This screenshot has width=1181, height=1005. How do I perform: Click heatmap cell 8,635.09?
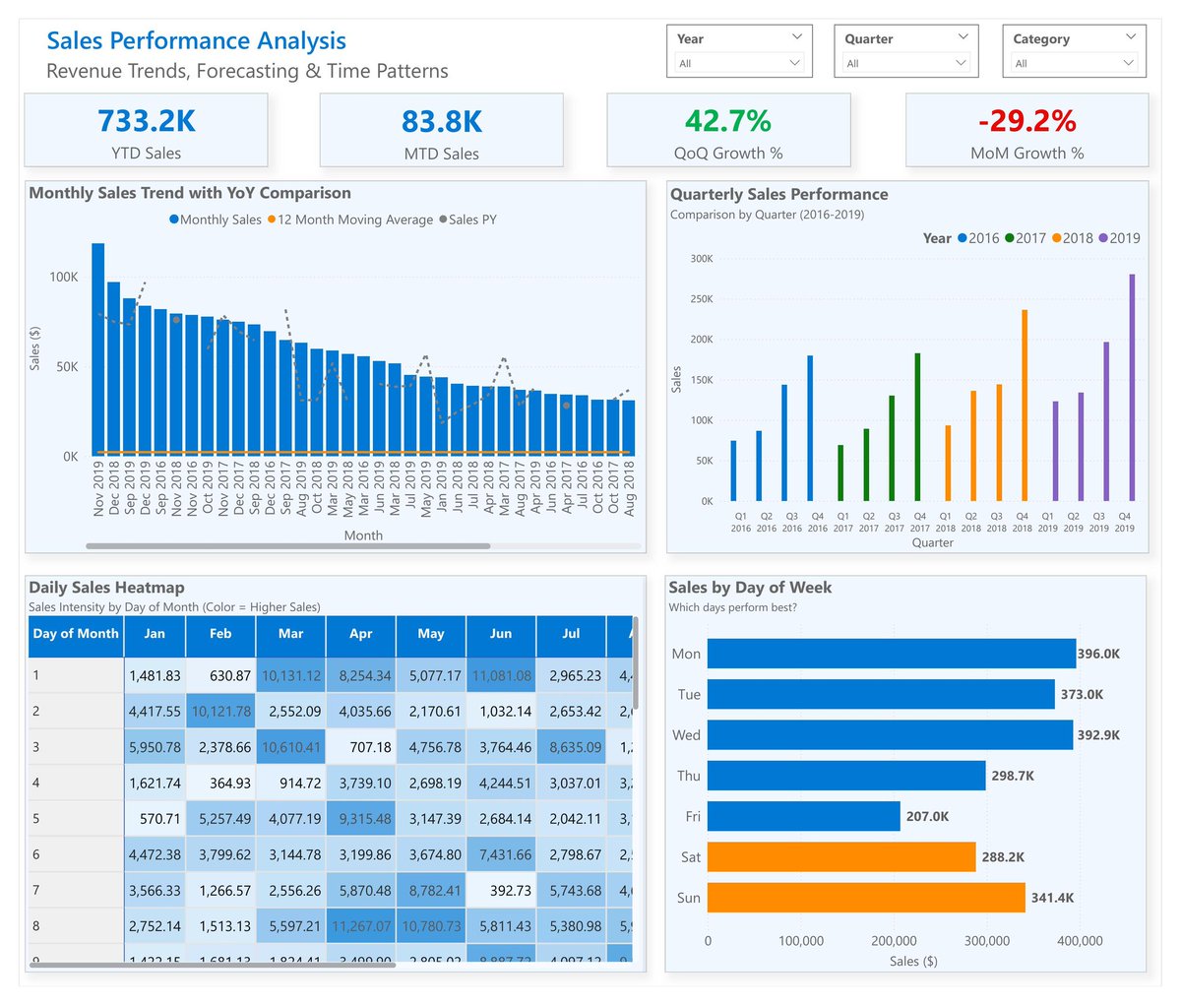571,747
